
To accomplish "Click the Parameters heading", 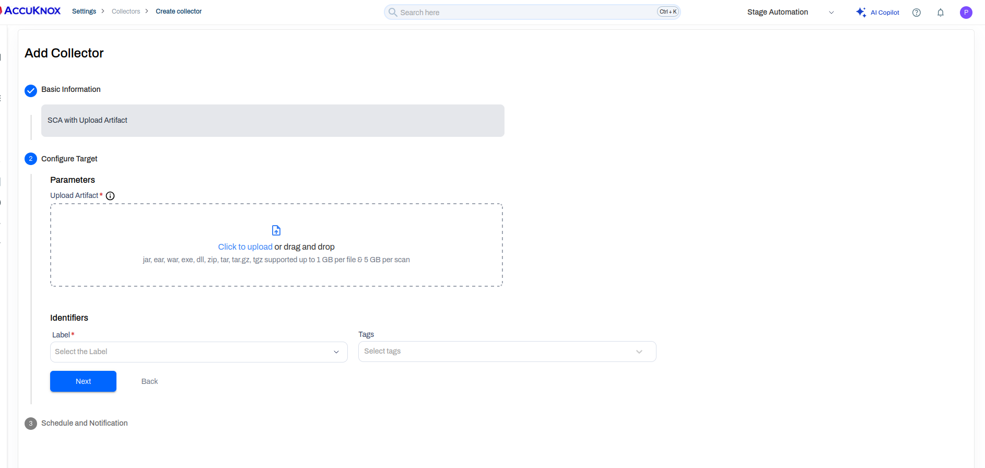I will point(73,180).
